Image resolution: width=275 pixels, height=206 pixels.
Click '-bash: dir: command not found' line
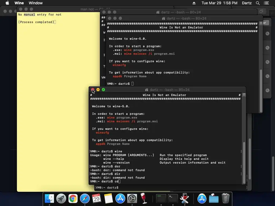click(117, 178)
